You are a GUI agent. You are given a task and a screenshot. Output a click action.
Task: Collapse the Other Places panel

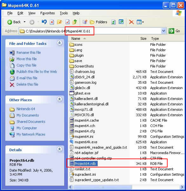(x=59, y=99)
